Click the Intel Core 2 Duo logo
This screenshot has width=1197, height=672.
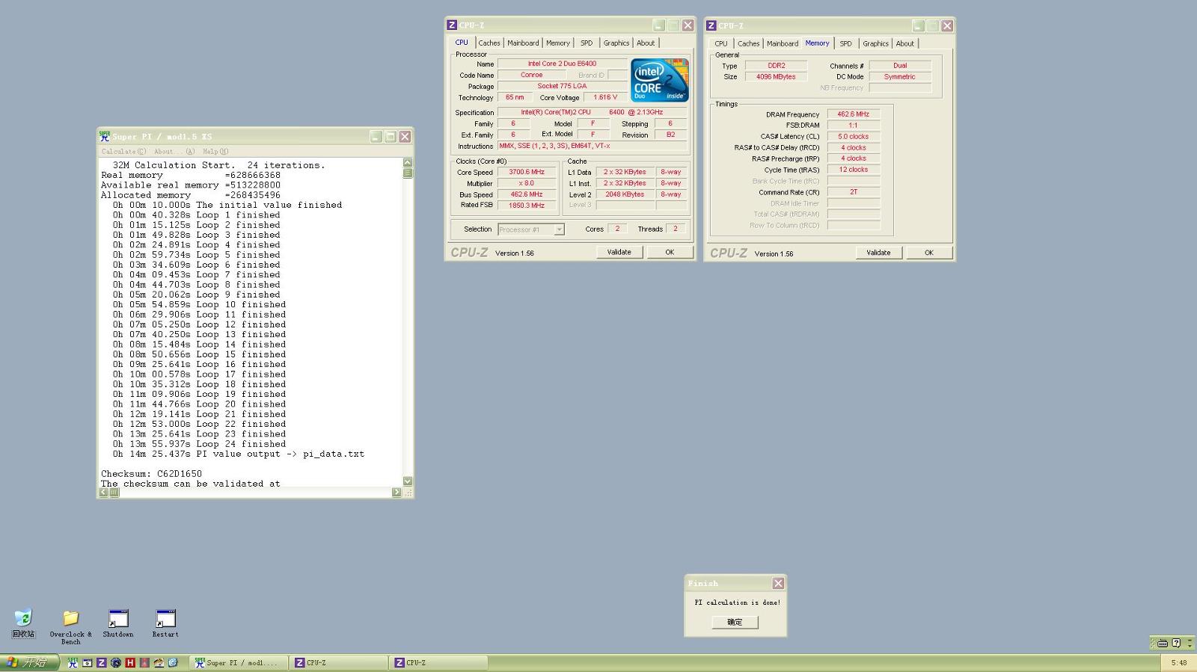659,80
